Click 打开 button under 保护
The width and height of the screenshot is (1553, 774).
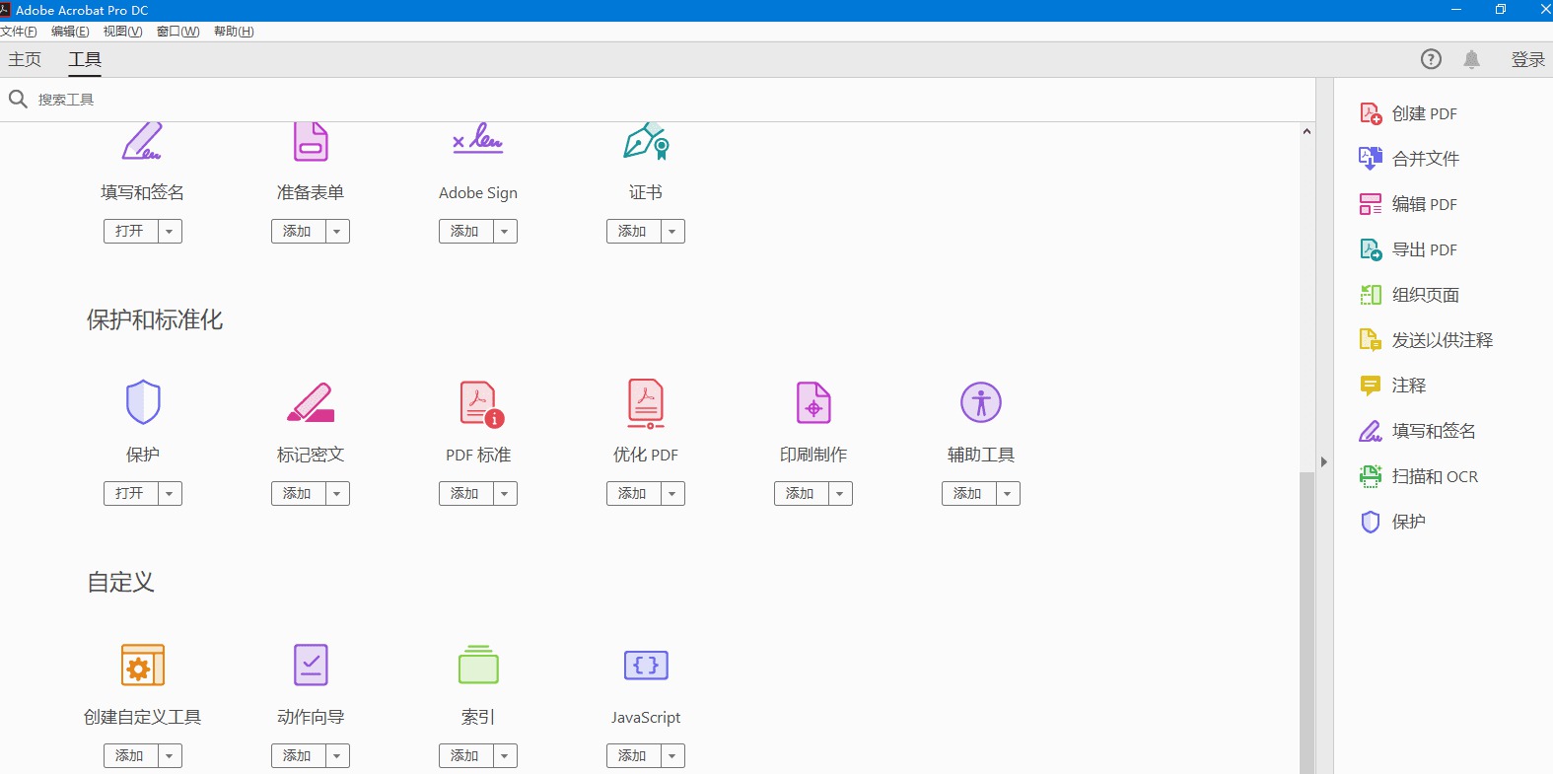pos(131,494)
